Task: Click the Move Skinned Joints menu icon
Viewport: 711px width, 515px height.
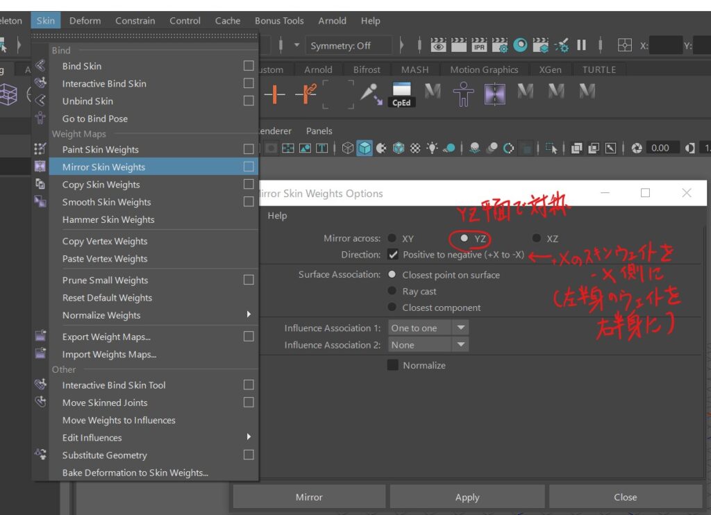Action: tap(40, 402)
